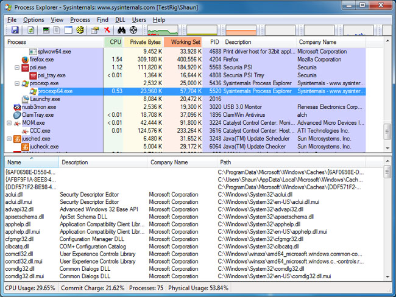Open the System Information toolbar icon
396x297 pixels.
pos(46,30)
